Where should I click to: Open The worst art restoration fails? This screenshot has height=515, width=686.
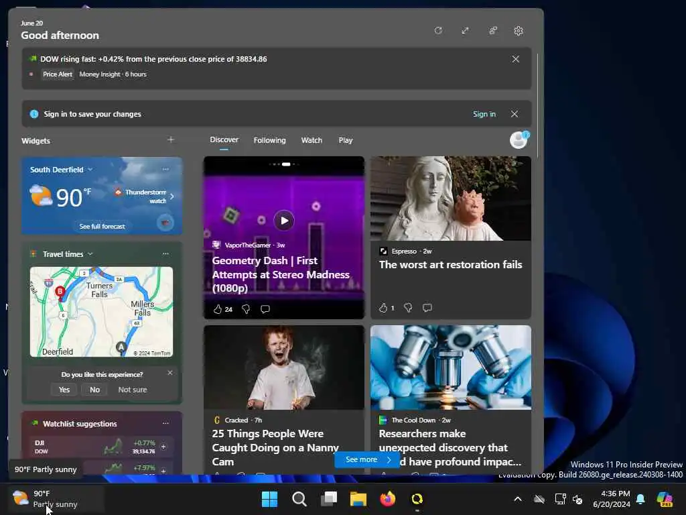(x=451, y=264)
